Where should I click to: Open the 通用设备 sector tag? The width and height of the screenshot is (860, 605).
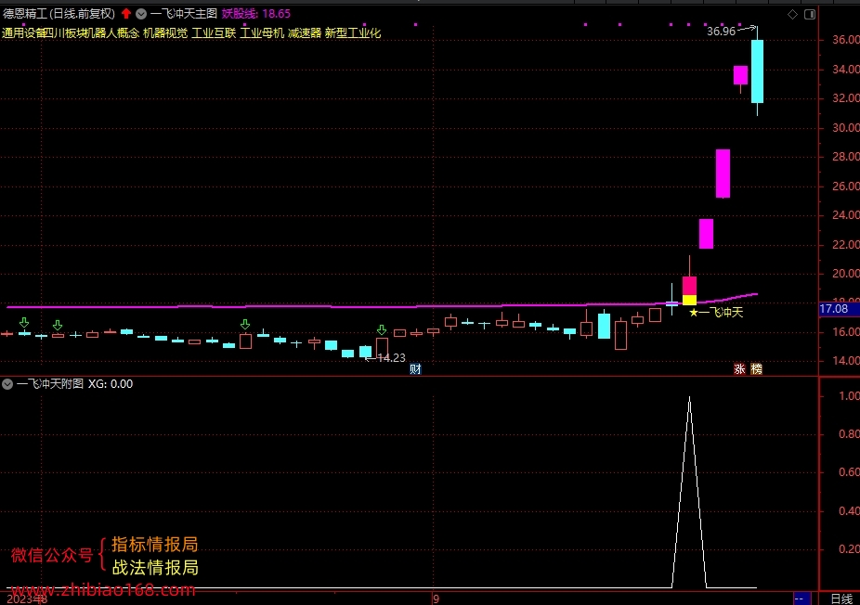tap(23, 32)
